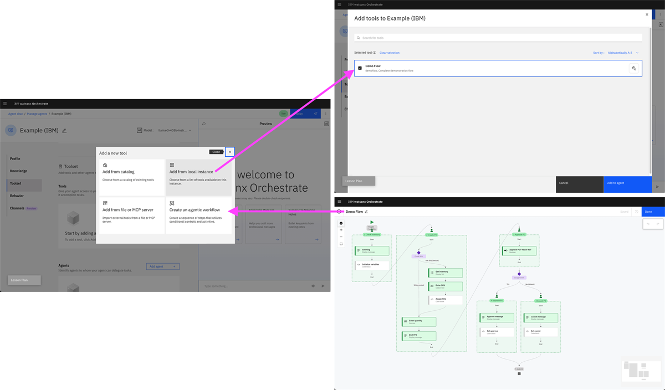The height and width of the screenshot is (390, 665).
Task: Click the reset preview refresh icon
Action: (x=204, y=124)
